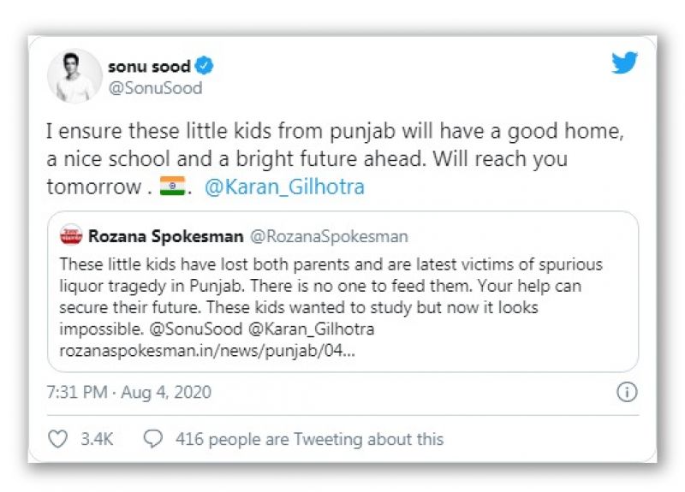Open Sonu Sood profile picture
685x492 pixels.
(x=74, y=76)
